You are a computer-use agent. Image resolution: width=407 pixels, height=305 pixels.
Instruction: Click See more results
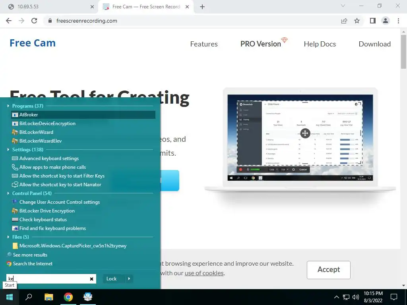[30, 255]
